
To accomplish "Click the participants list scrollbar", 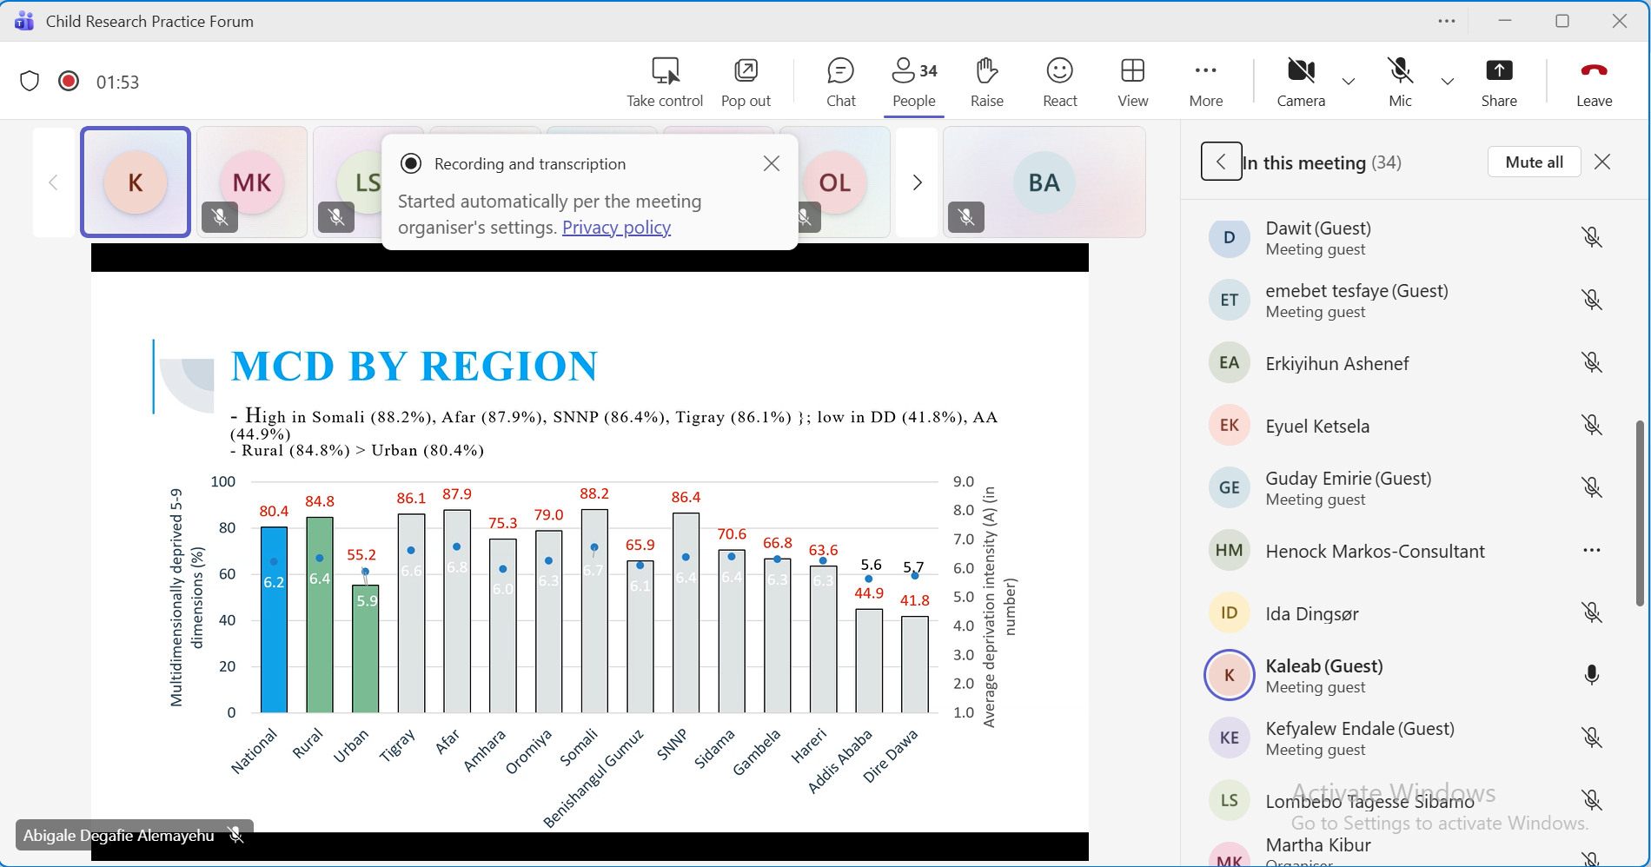I will [x=1640, y=513].
